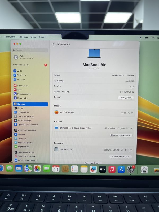The width and height of the screenshot is (159, 212).
Task: Click macOS Ventura row
Action: tap(94, 112)
